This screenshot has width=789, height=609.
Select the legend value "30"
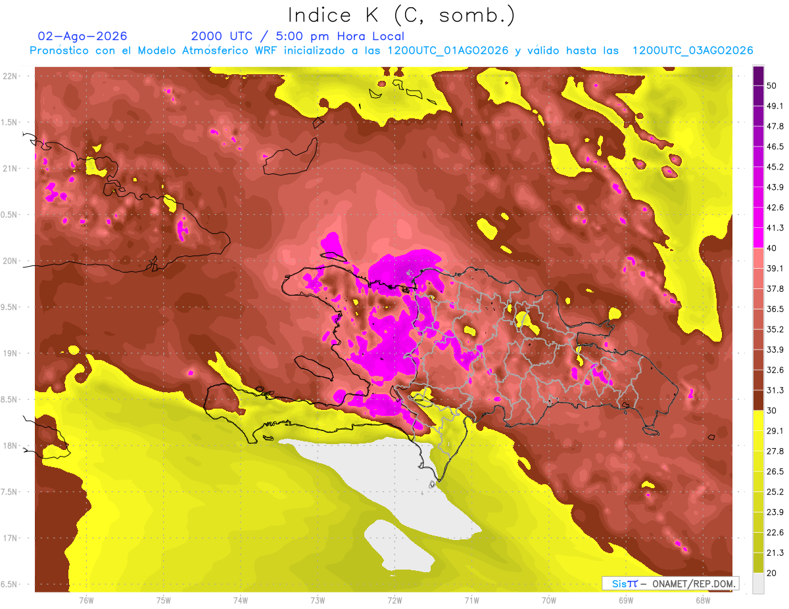[x=772, y=410]
